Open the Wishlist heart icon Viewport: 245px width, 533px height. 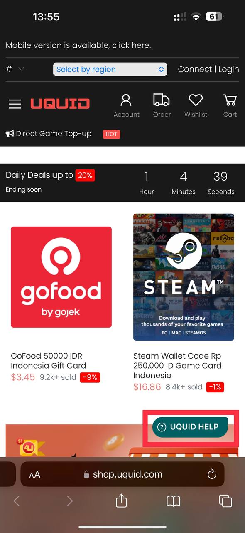point(196,100)
